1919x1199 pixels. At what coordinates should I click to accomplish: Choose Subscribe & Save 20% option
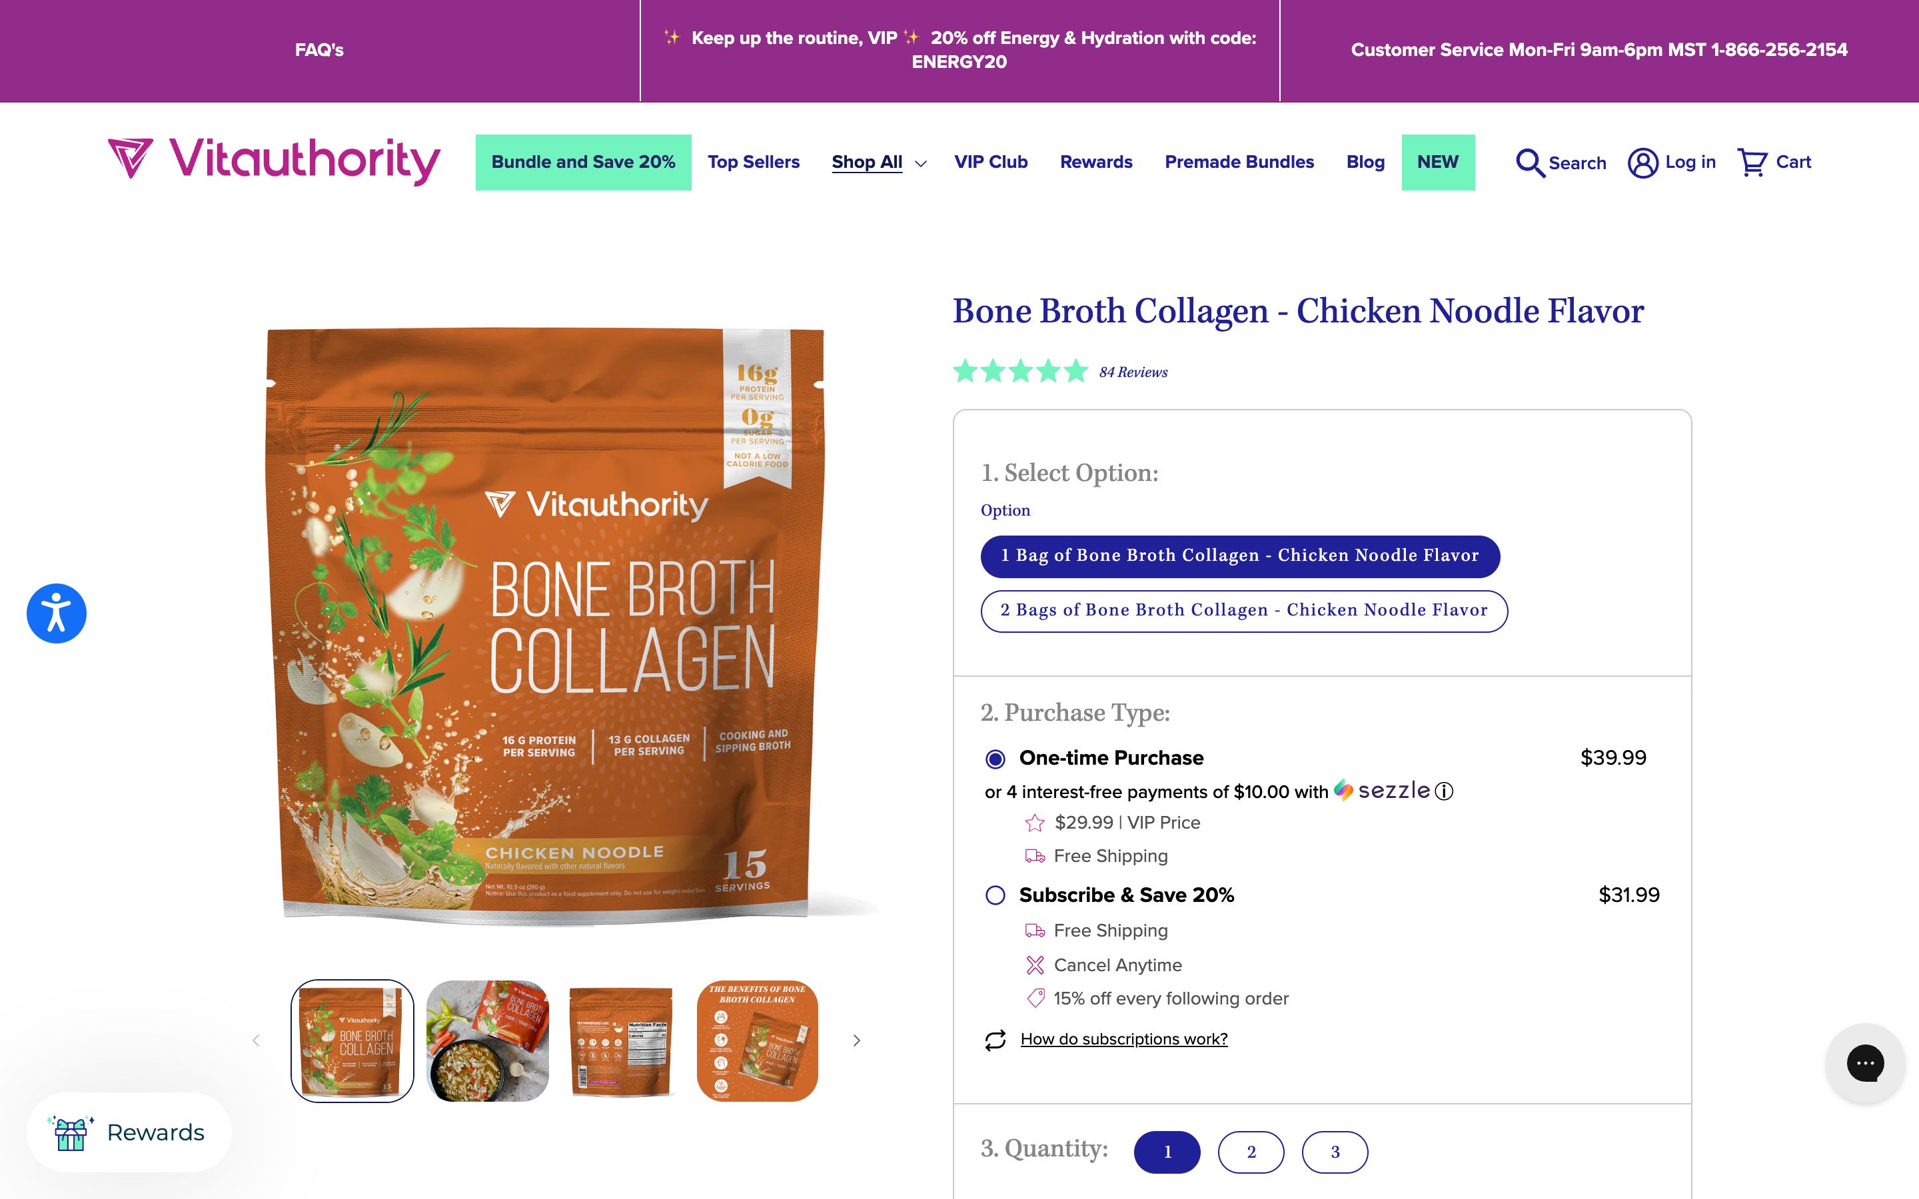[995, 895]
